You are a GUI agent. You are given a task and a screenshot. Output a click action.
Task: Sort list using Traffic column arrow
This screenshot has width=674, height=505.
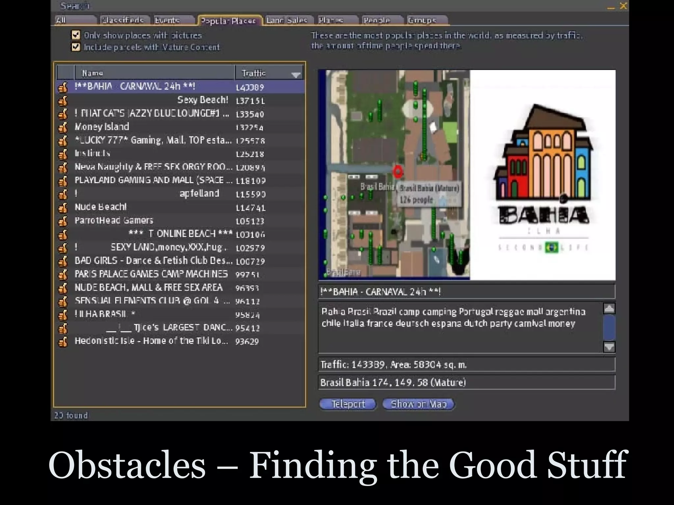[296, 75]
